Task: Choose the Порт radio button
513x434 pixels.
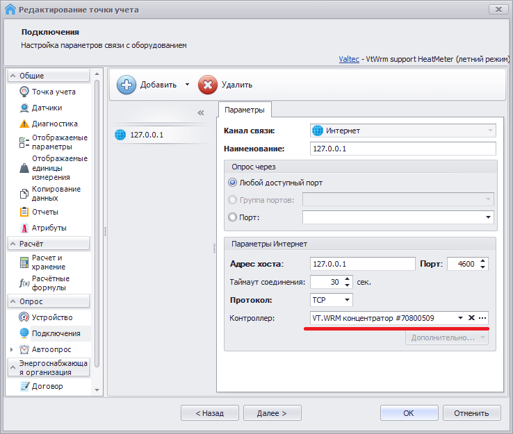Action: (233, 217)
